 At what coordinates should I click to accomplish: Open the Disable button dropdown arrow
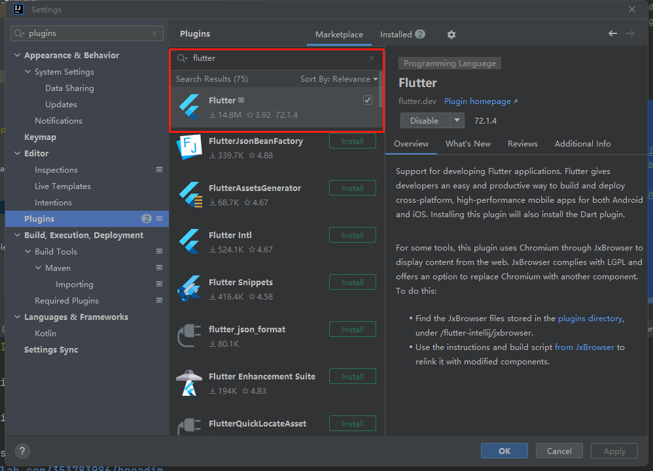pos(457,120)
